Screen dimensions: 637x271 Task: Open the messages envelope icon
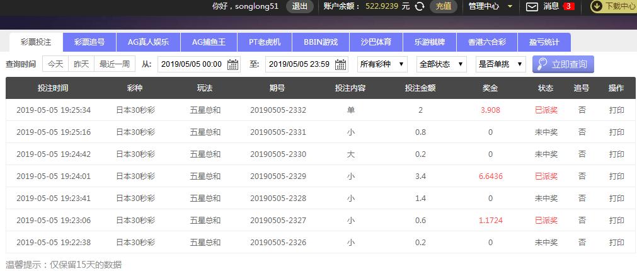(532, 6)
